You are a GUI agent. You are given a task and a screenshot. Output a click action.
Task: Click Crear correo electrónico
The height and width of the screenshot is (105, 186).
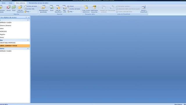click(86, 9)
